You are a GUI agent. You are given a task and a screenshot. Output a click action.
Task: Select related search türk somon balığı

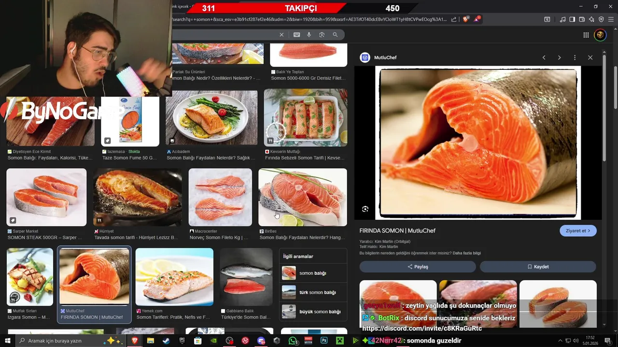click(313, 293)
